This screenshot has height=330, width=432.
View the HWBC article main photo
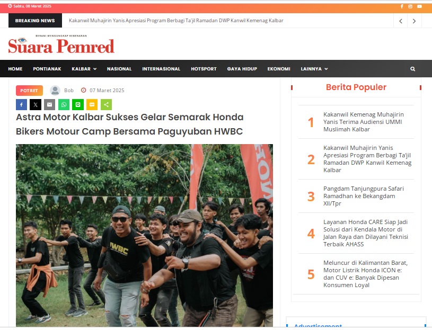(x=144, y=235)
